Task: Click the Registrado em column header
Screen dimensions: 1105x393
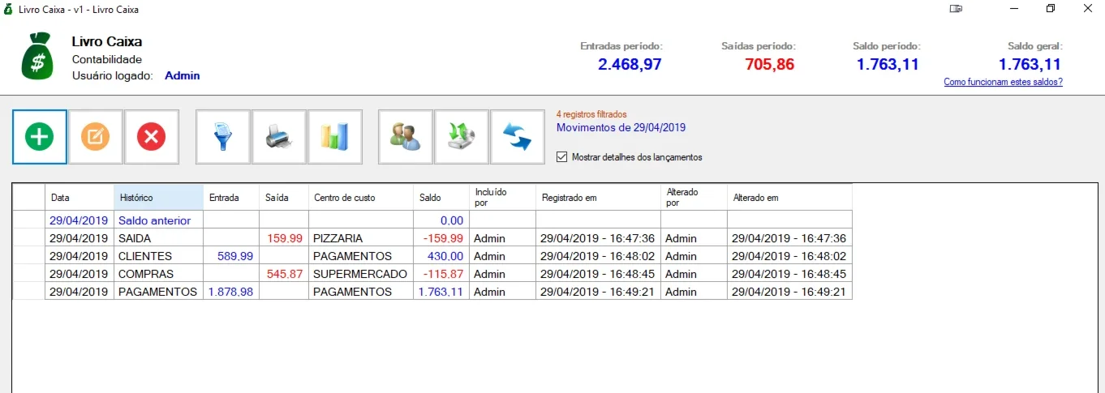Action: 598,198
